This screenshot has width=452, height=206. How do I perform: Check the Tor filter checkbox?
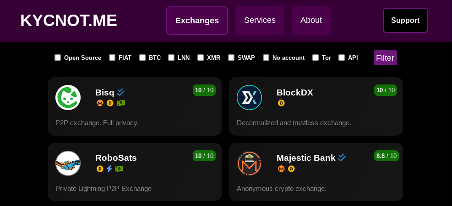[x=316, y=58]
